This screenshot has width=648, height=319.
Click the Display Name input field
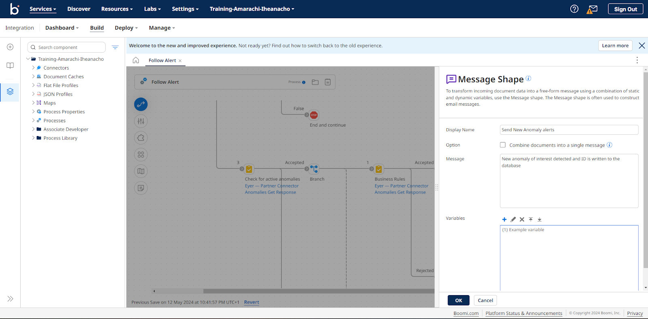coord(569,130)
